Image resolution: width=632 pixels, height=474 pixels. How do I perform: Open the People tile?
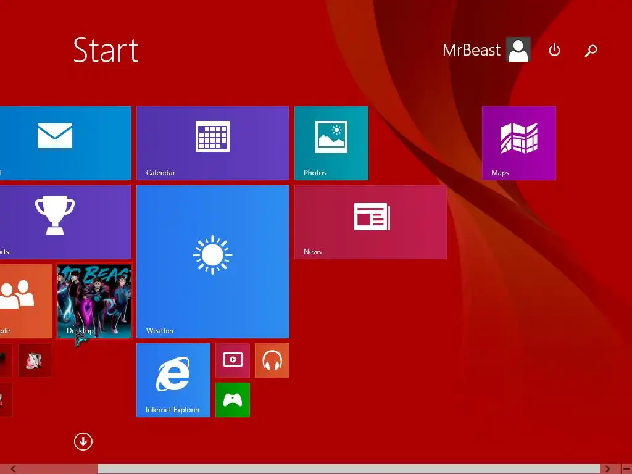(x=26, y=301)
